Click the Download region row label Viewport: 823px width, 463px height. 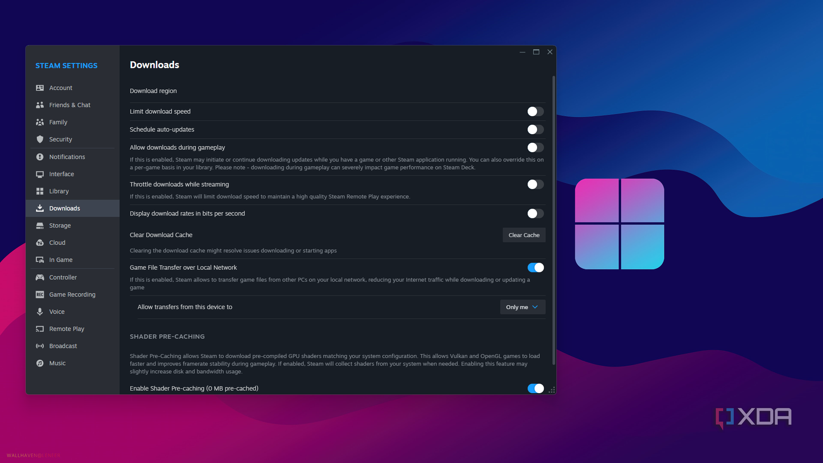(153, 91)
